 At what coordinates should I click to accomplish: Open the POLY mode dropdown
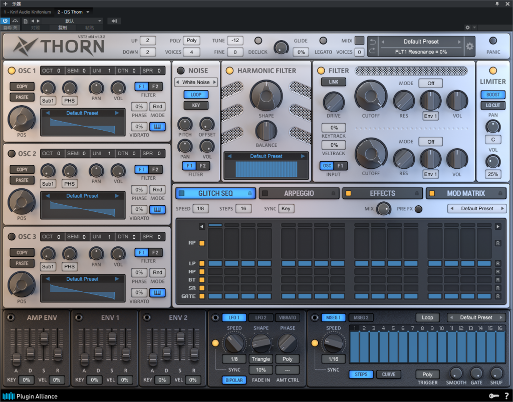click(x=191, y=41)
